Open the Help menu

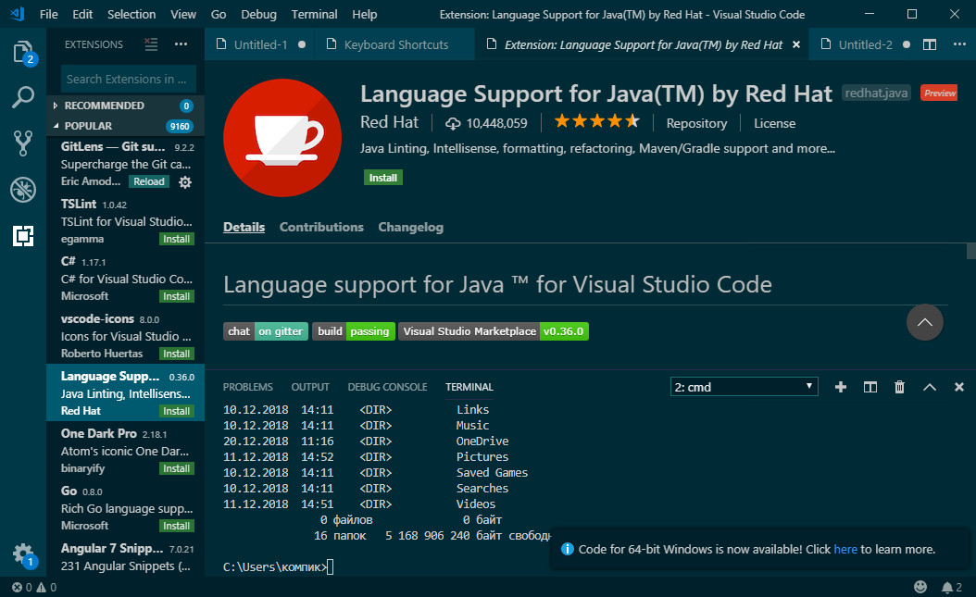(x=364, y=14)
